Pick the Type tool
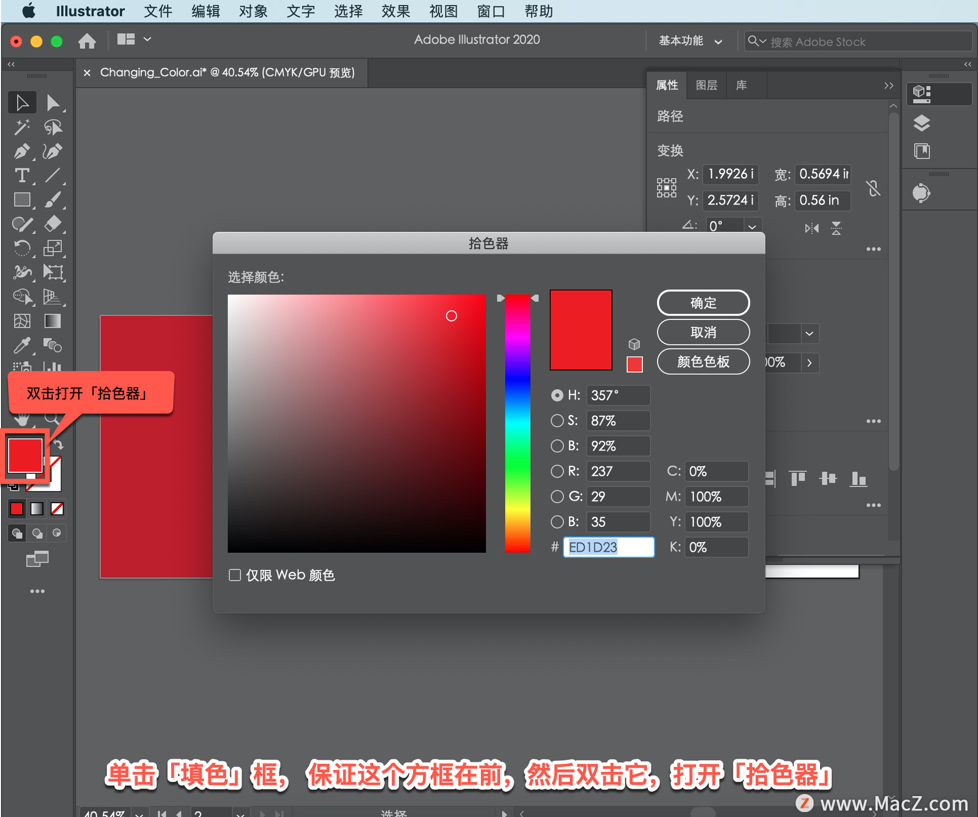The height and width of the screenshot is (817, 978). pyautogui.click(x=21, y=176)
